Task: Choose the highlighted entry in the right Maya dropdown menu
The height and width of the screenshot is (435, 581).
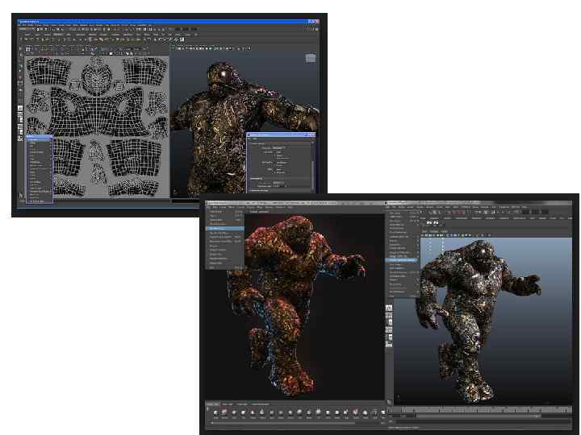Action: (402, 260)
